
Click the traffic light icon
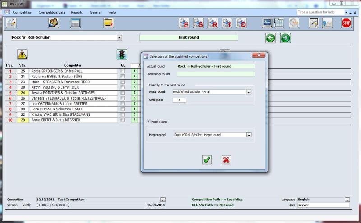point(122,55)
